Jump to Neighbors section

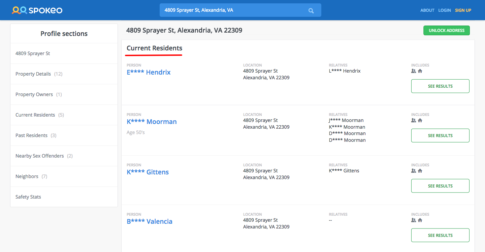tap(64, 176)
